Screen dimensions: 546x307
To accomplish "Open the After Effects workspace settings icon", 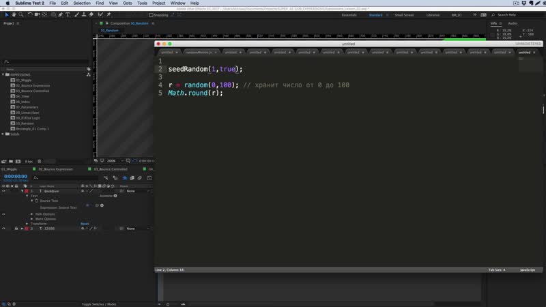I will [x=484, y=15].
